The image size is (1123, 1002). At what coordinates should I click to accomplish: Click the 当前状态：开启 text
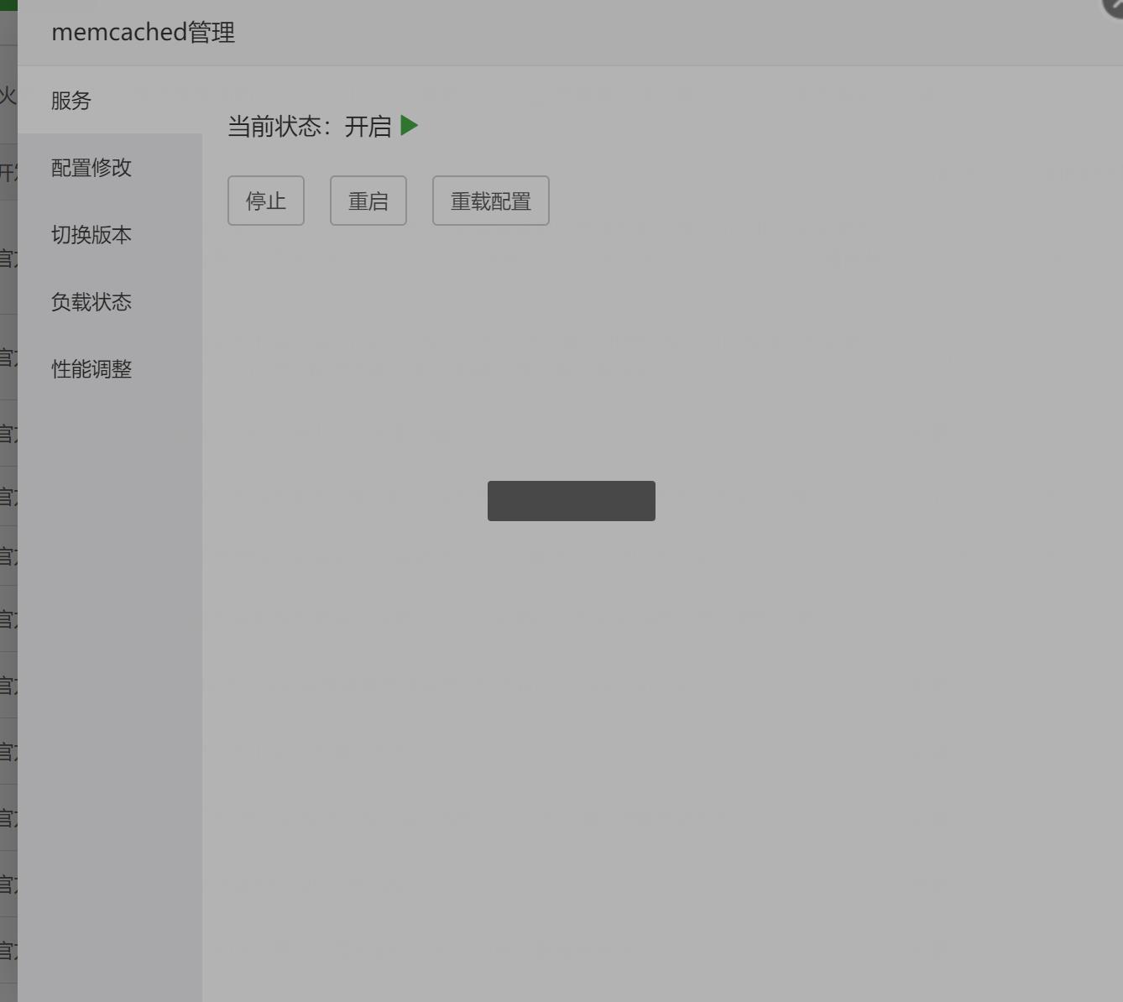click(x=310, y=127)
